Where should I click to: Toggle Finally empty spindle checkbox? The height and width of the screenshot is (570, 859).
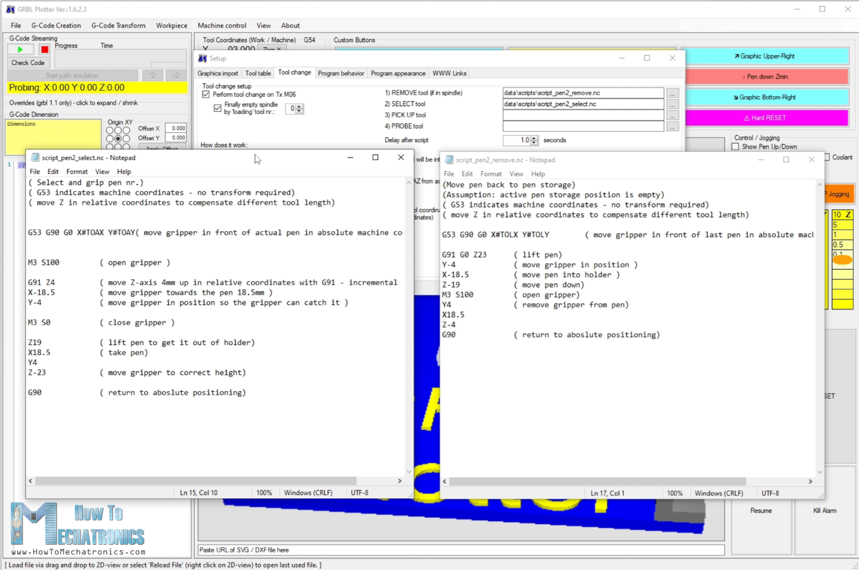(x=217, y=108)
